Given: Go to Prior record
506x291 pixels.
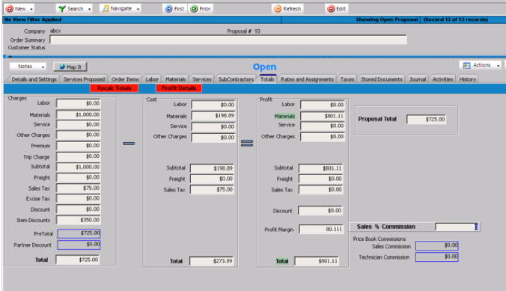Looking at the screenshot, I should click(201, 9).
